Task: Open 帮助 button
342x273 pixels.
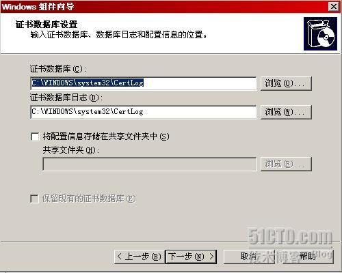Action: click(x=308, y=257)
